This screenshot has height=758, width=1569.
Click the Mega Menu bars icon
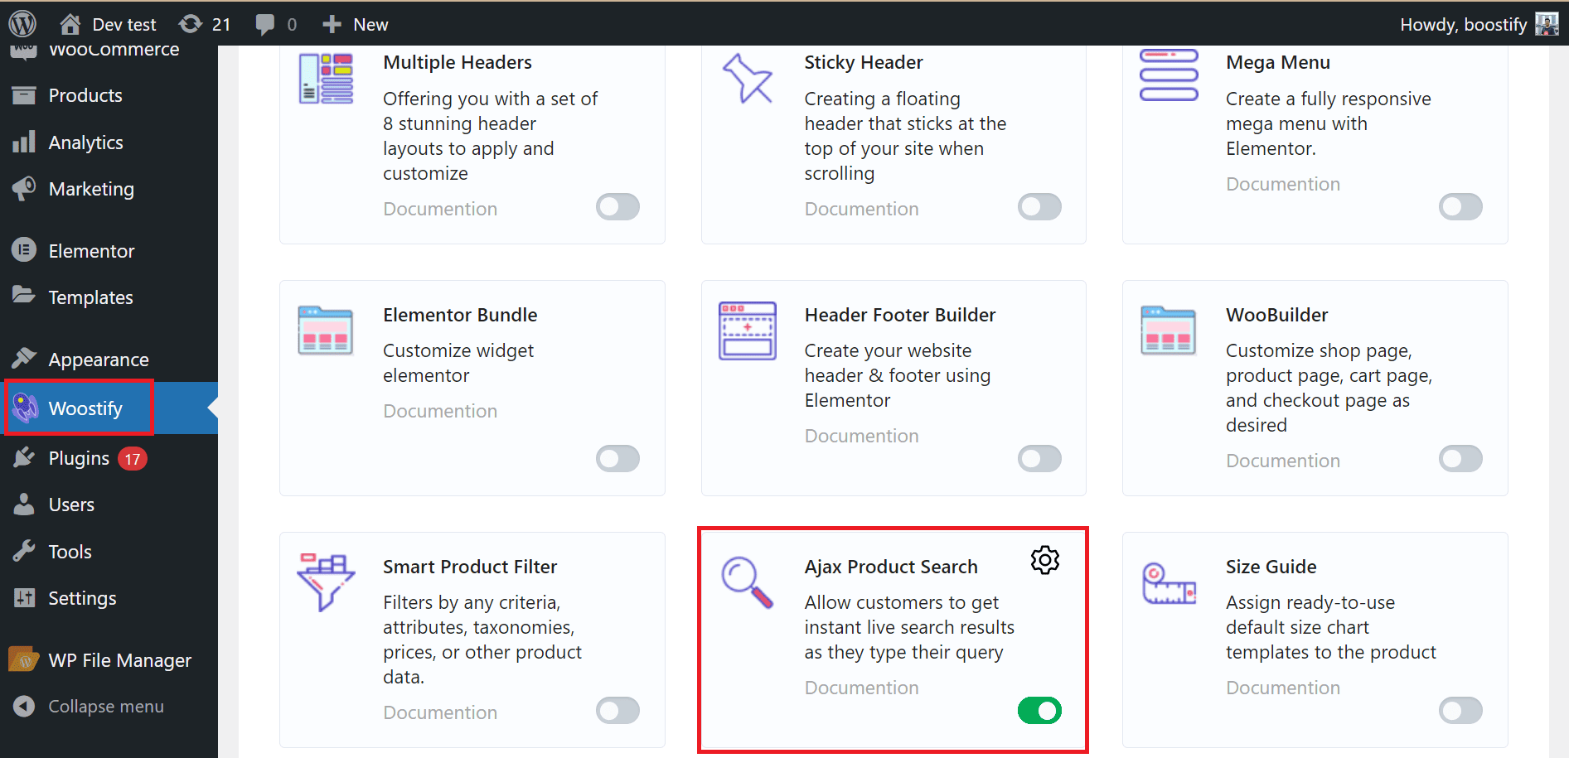click(x=1169, y=75)
